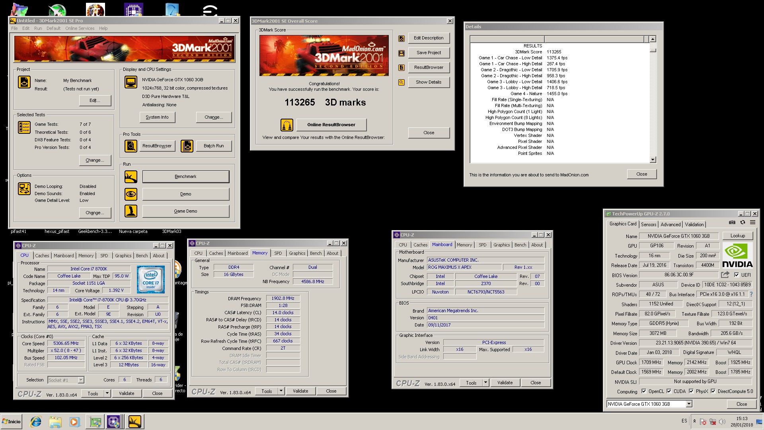Image resolution: width=764 pixels, height=430 pixels.
Task: Click the Benchmark run button
Action: (185, 177)
